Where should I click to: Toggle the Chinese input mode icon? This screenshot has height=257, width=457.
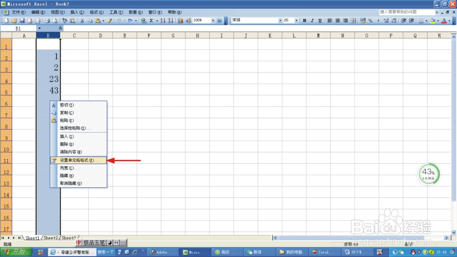pos(79,242)
